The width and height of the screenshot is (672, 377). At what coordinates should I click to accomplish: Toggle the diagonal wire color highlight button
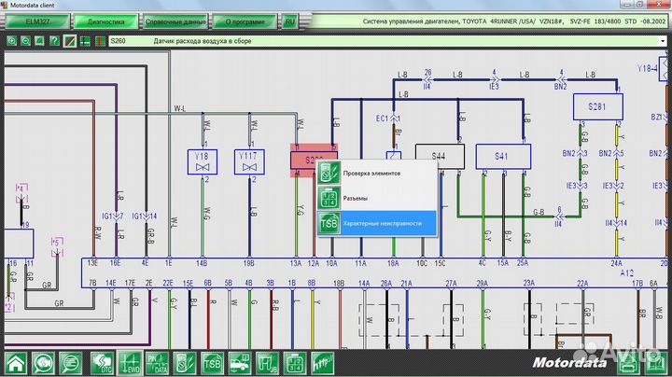click(x=69, y=41)
